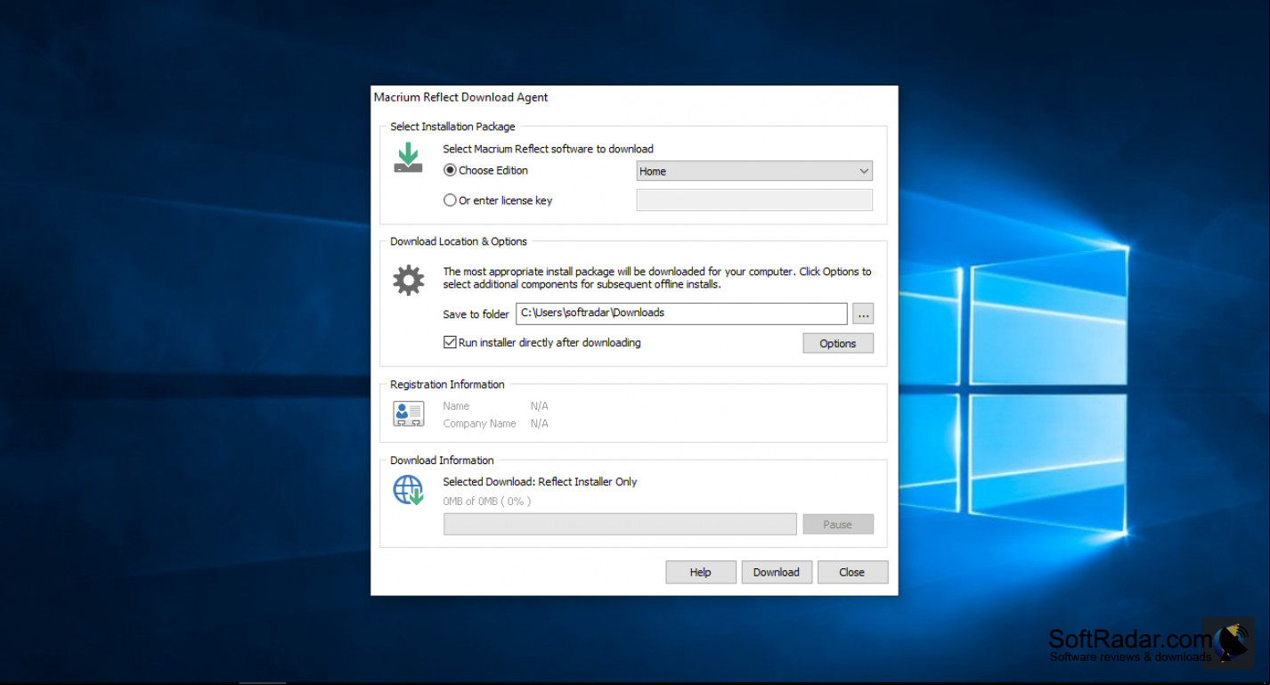Open the Home edition dropdown
1270x685 pixels.
click(754, 171)
